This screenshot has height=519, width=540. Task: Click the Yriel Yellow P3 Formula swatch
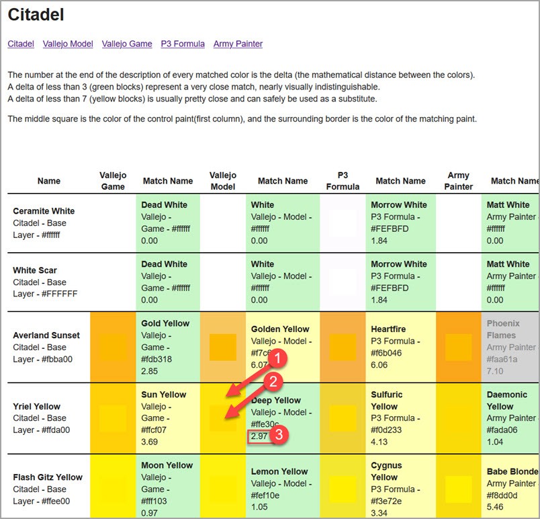(343, 418)
